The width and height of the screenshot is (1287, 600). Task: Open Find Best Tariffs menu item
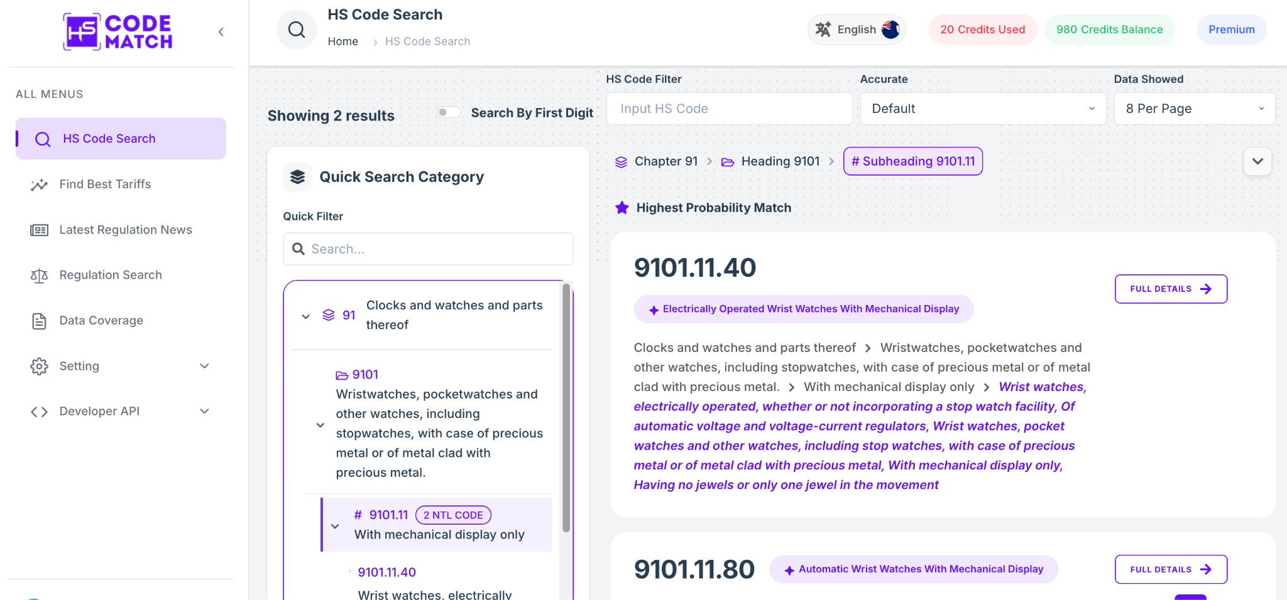tap(105, 185)
